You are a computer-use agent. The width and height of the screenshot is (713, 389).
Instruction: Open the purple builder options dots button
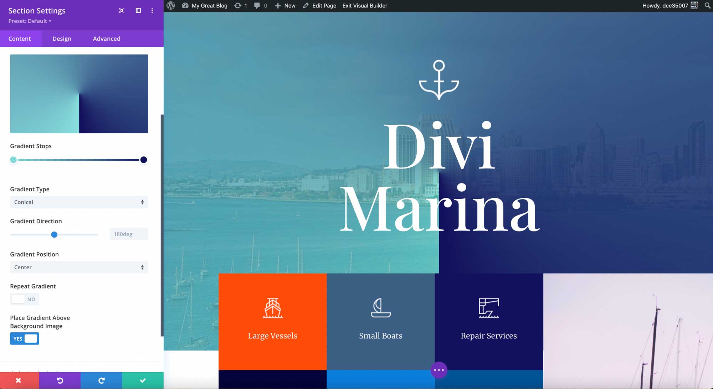(x=438, y=370)
